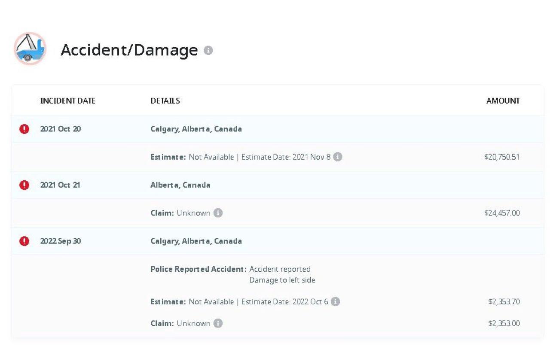550x349 pixels.
Task: Click the Damage to left side text
Action: 282,280
